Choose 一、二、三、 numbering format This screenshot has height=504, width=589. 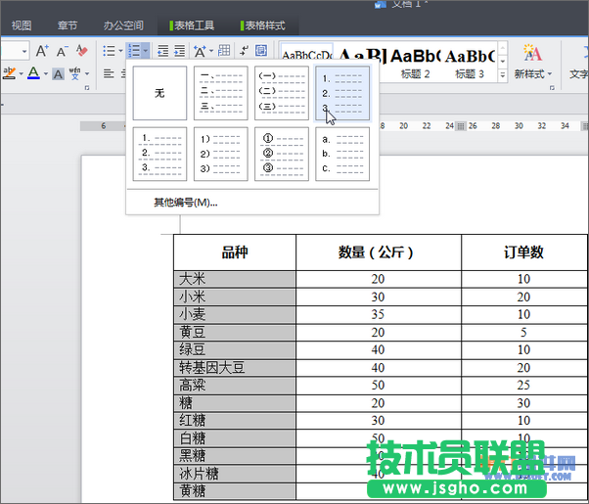(221, 93)
